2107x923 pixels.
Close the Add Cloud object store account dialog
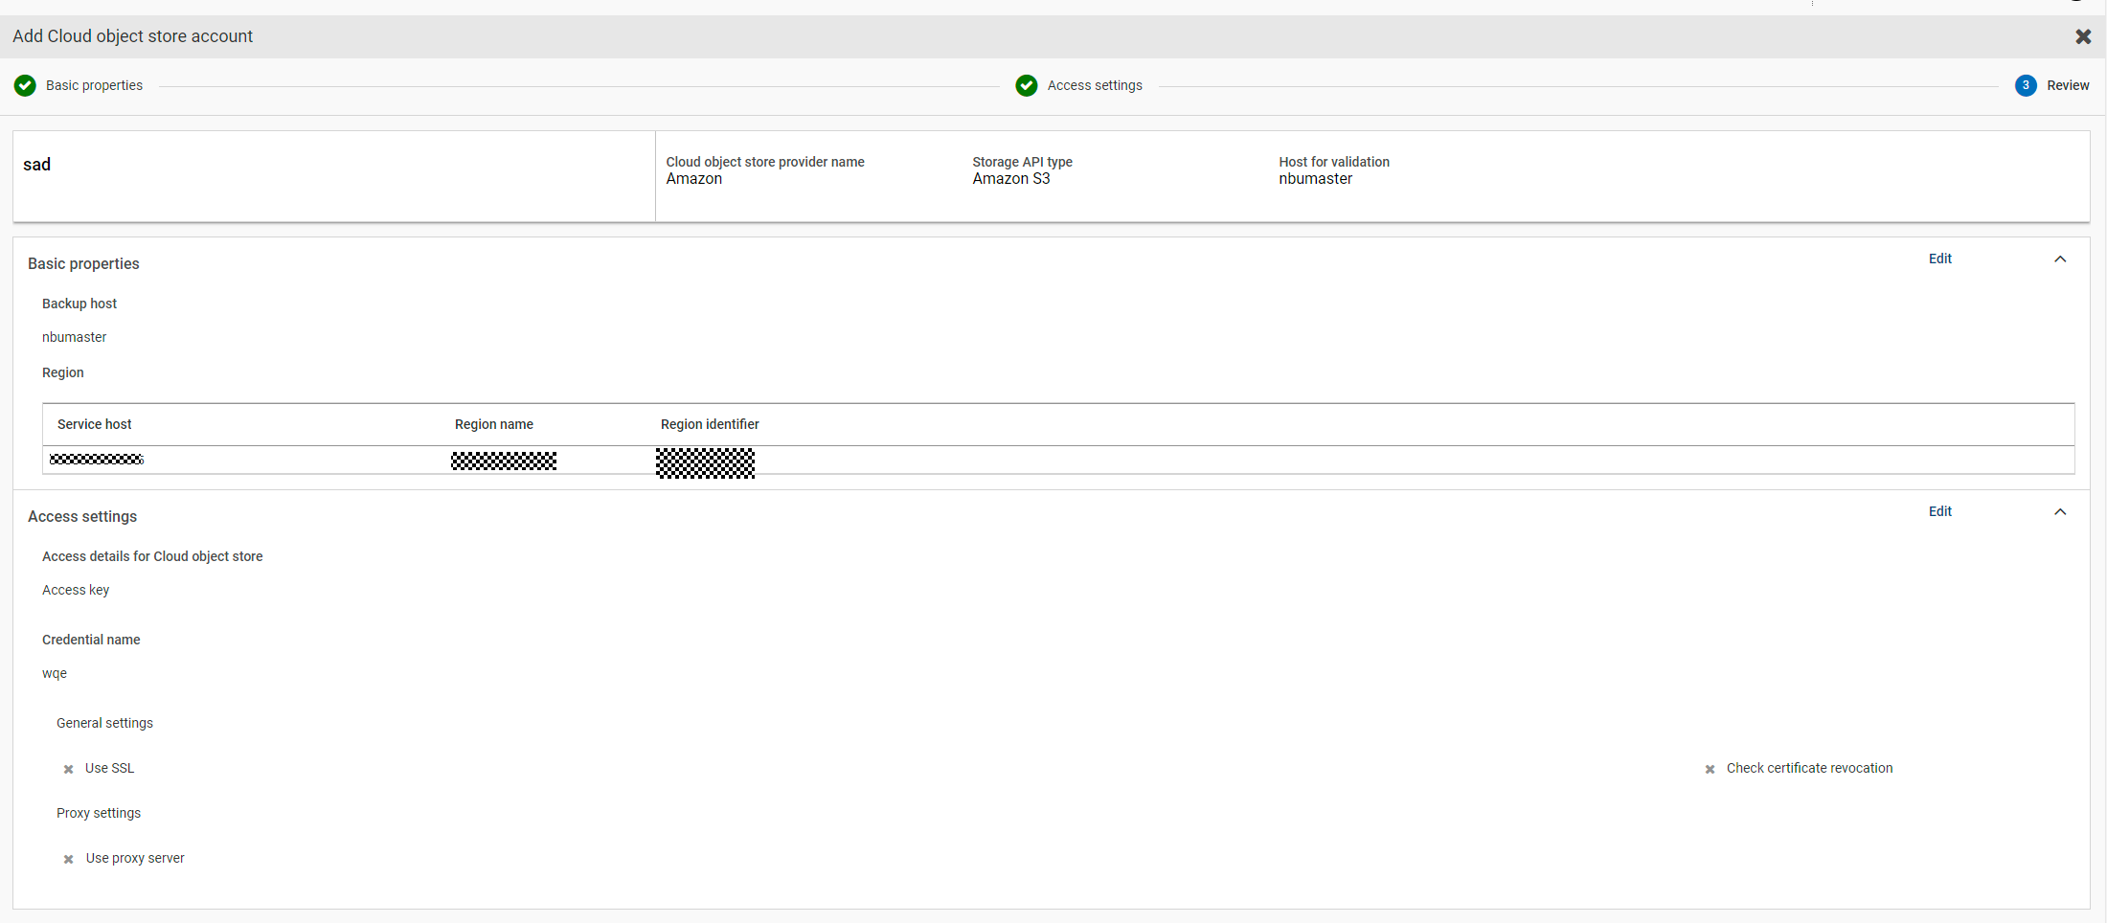[x=2083, y=36]
